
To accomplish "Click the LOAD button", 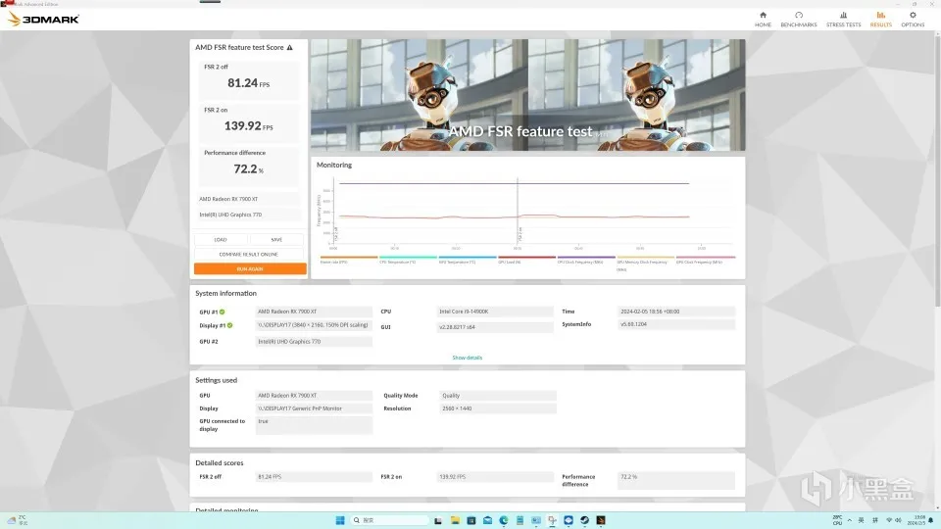I will [x=221, y=239].
